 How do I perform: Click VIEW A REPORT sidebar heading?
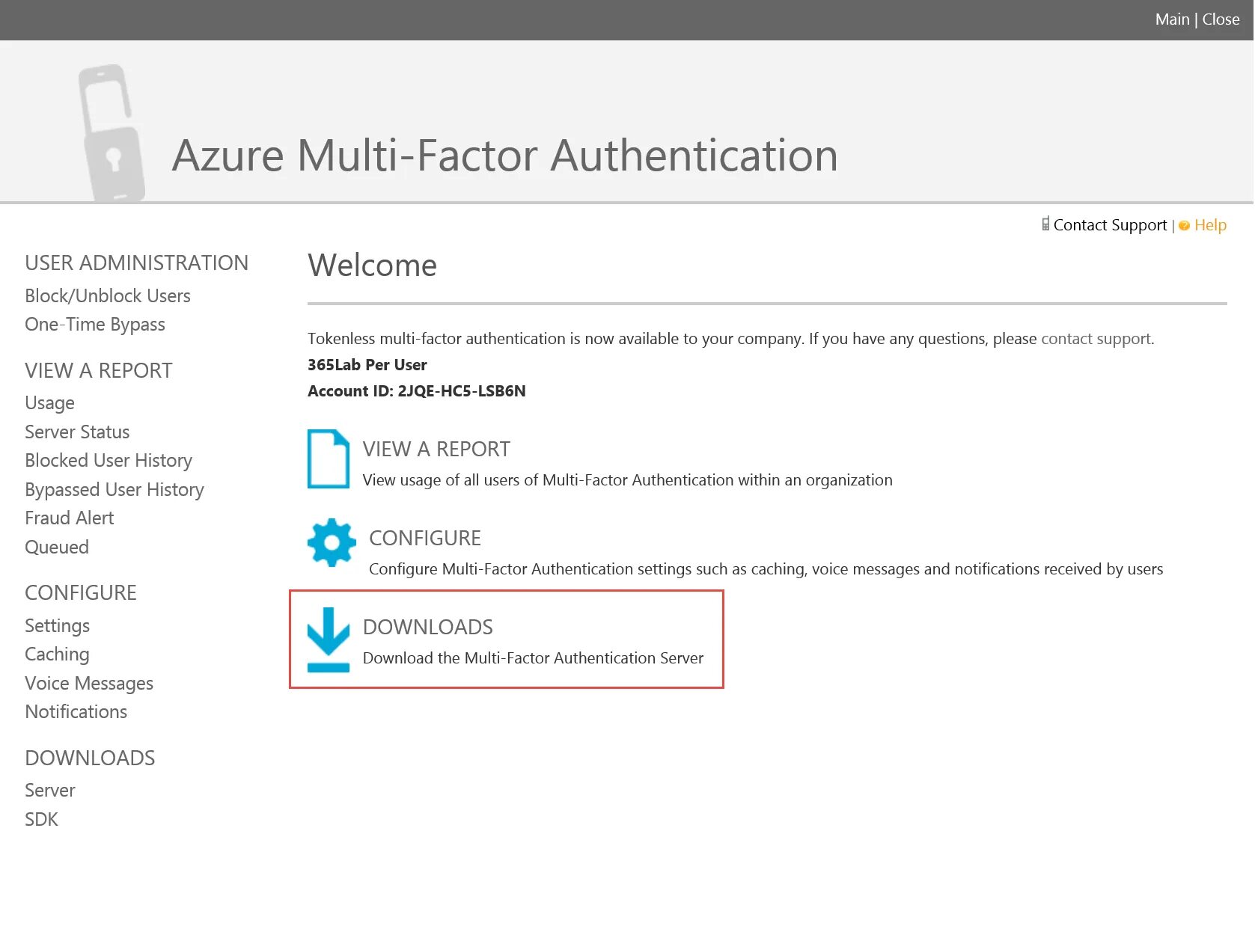(x=99, y=370)
